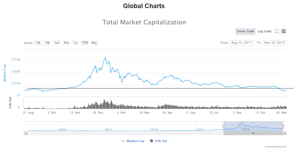Edit the To date field
Viewport: 294px width, 153px height.
275,43
